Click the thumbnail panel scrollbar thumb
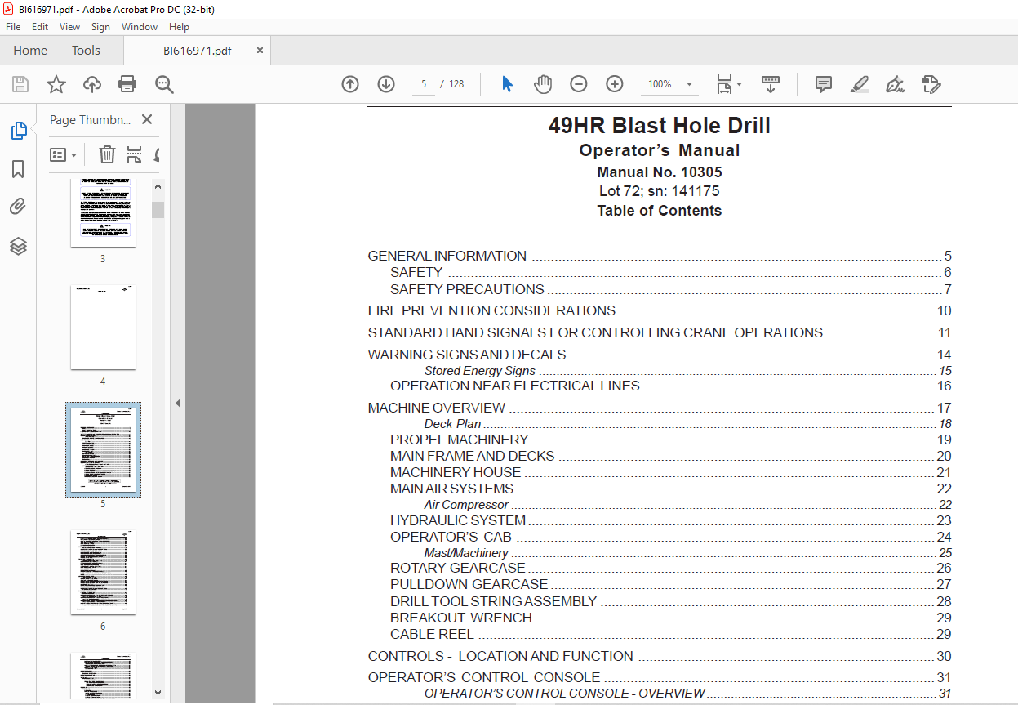 click(158, 209)
